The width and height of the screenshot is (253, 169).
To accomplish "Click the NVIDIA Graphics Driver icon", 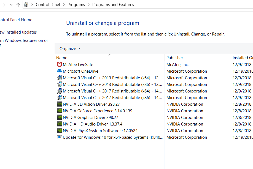I will pos(59,117).
